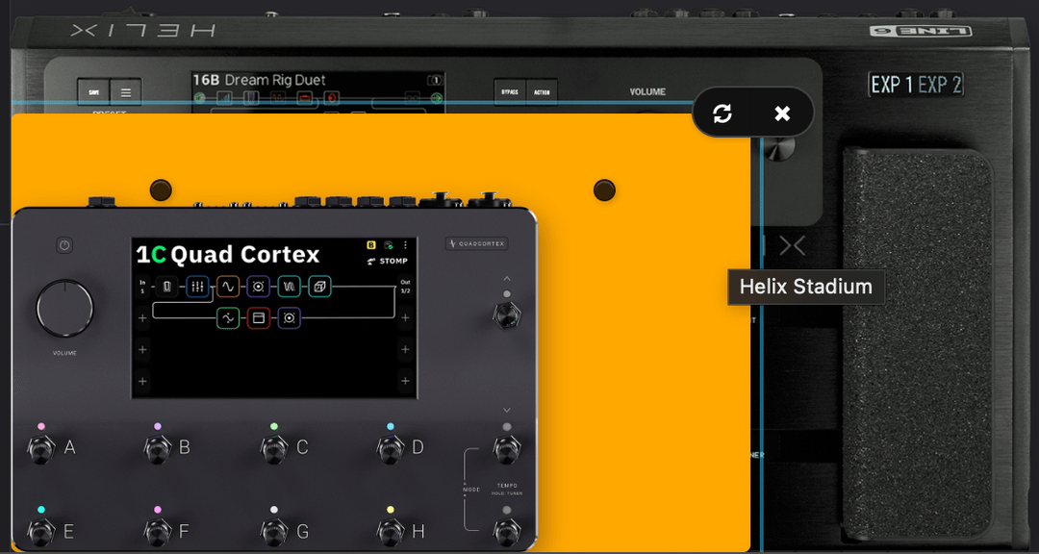Click the Quad Cortex Volume knob

coord(64,310)
